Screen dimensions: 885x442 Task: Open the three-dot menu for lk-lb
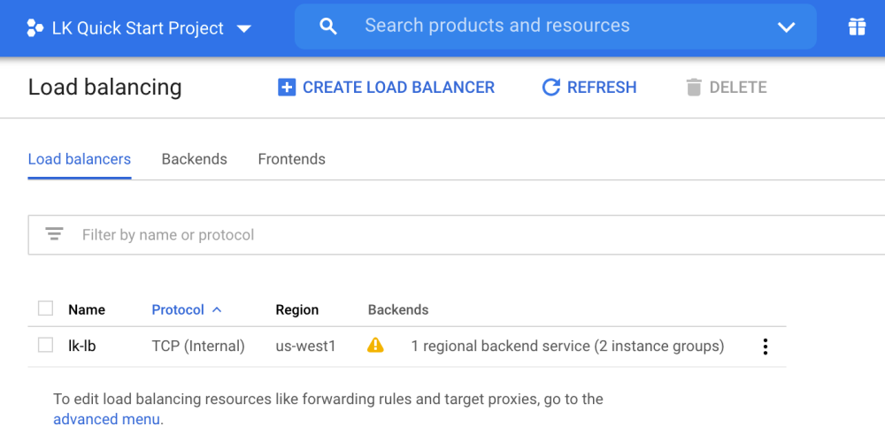[x=766, y=347]
